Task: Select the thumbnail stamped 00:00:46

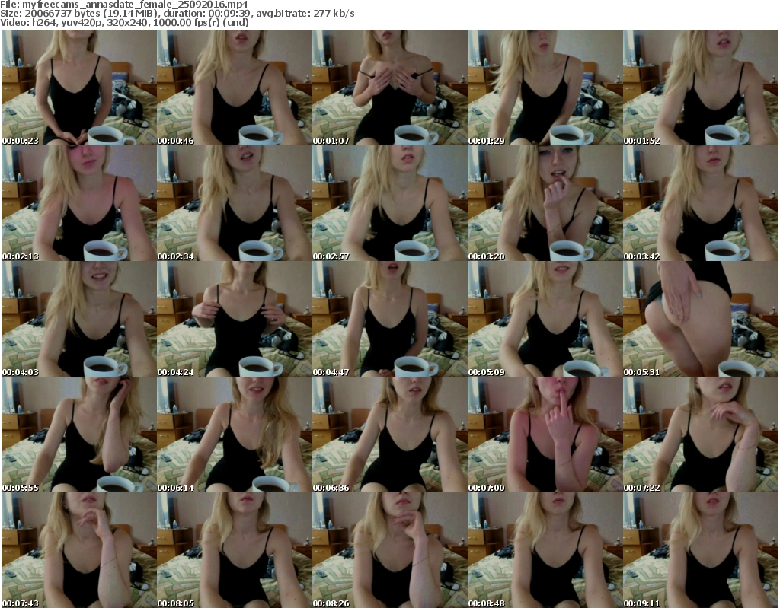Action: click(235, 88)
